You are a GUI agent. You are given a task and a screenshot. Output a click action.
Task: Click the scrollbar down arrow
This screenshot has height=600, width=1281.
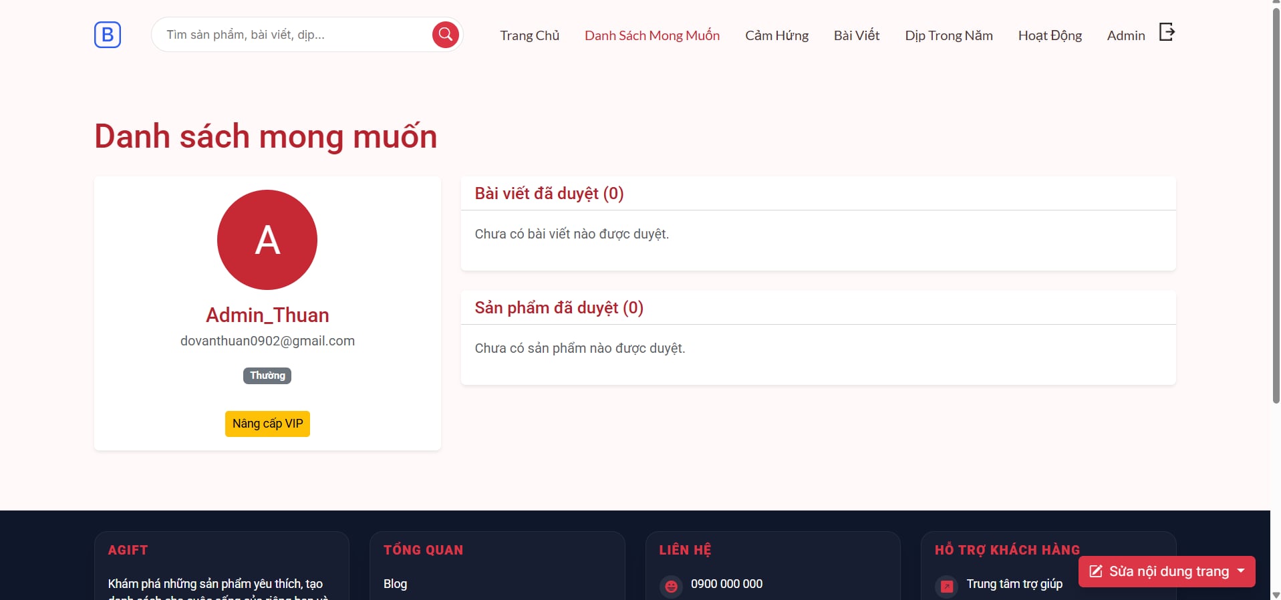1276,595
